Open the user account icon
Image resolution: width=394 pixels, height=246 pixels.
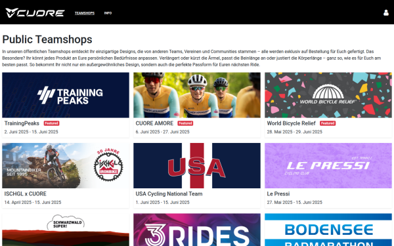click(x=386, y=13)
